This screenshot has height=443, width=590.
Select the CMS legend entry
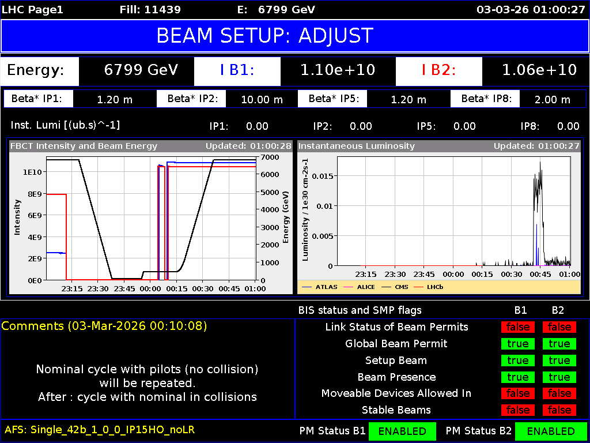coord(402,287)
